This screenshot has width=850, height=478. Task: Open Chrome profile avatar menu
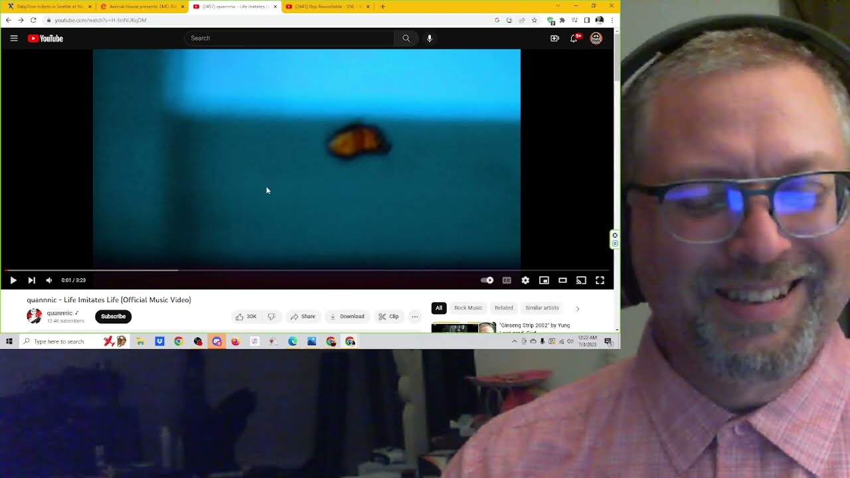click(x=600, y=21)
